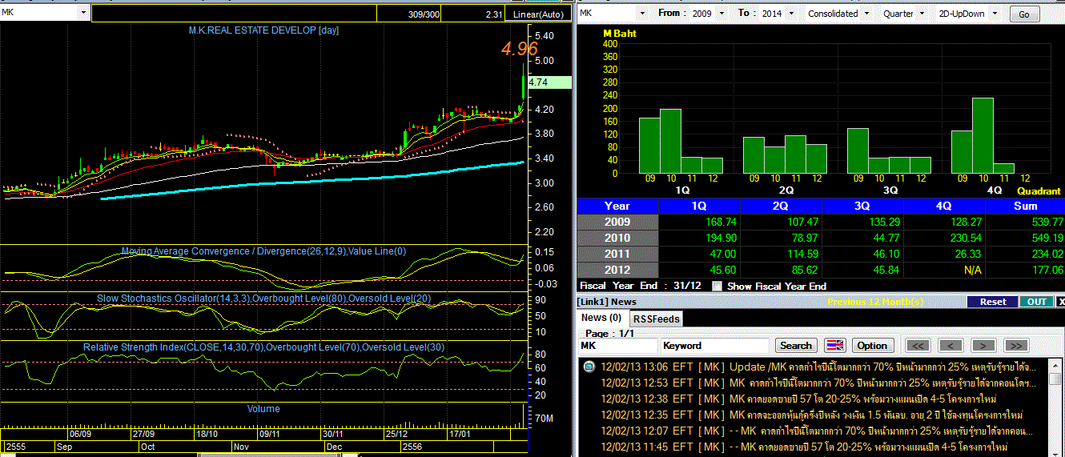
Task: Open the MK symbol dropdown in financials panel
Action: 641,14
